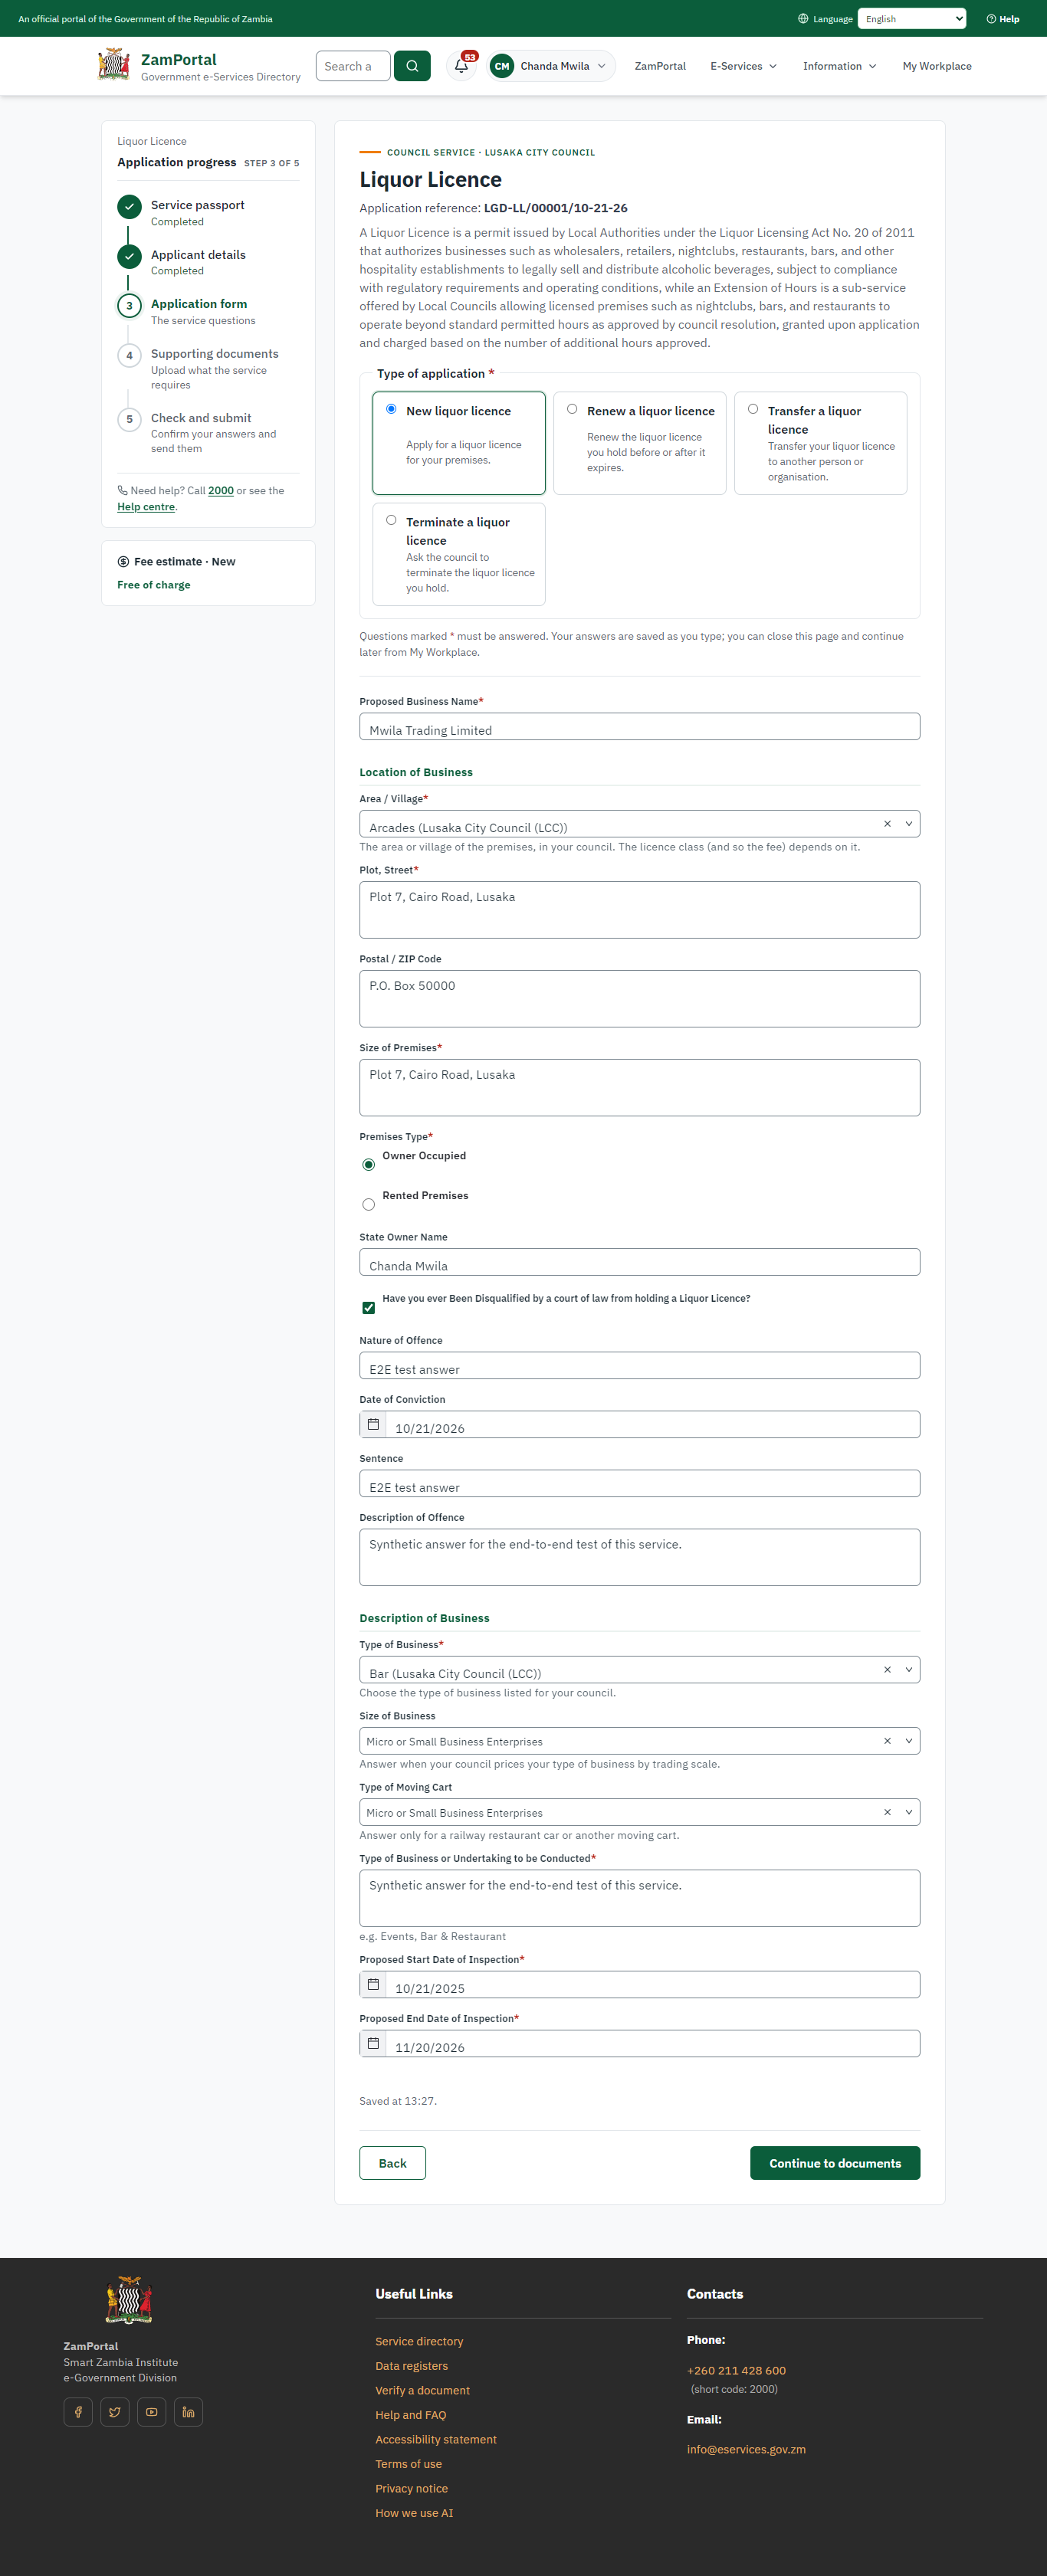Click the green search magnifier button
The width and height of the screenshot is (1047, 2576).
412,66
